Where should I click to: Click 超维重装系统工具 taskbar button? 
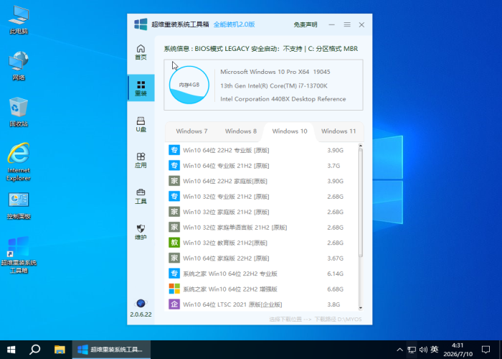111,350
